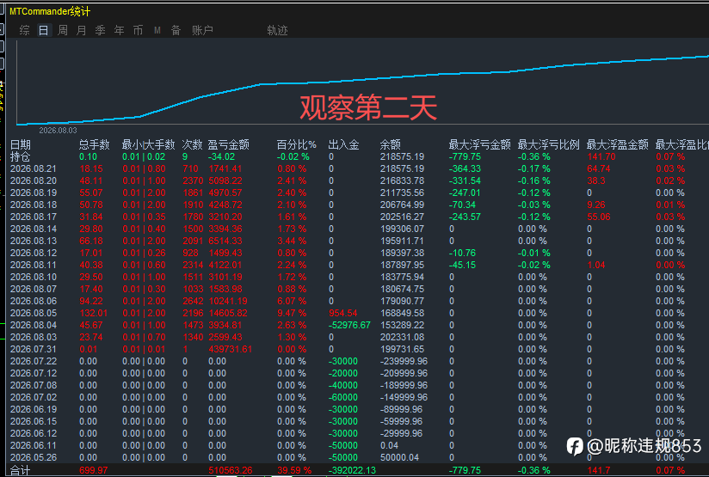Switch to the 账户 account tab

click(202, 30)
